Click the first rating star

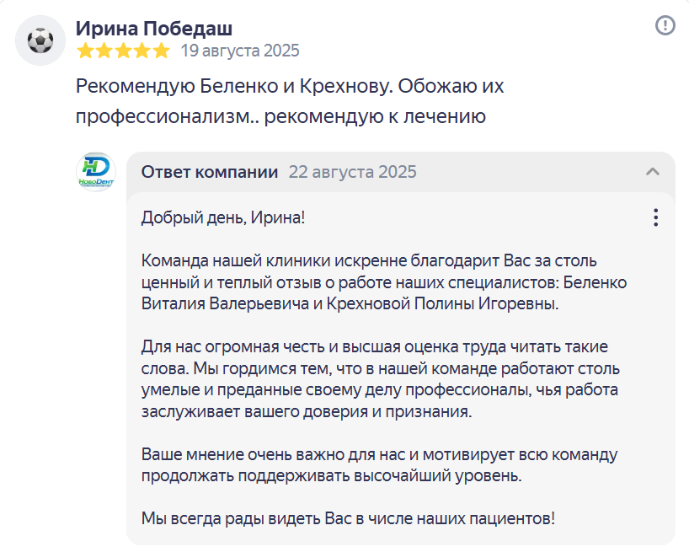click(x=85, y=51)
